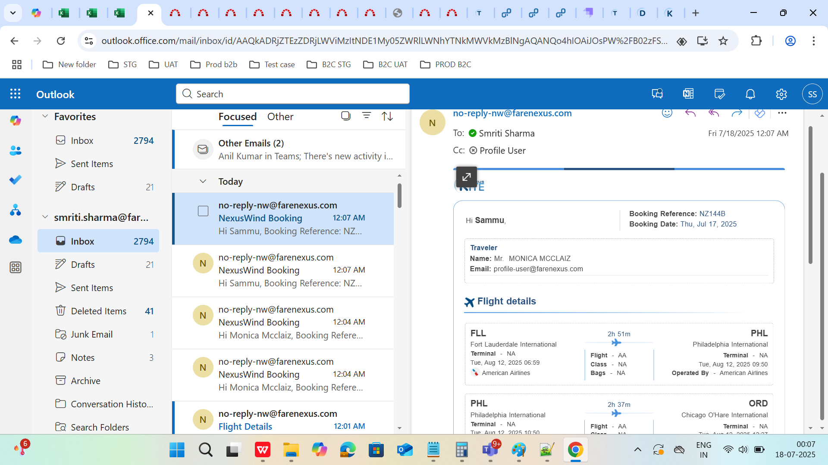Click message list scrollbar thumb
The image size is (828, 465).
(x=399, y=196)
